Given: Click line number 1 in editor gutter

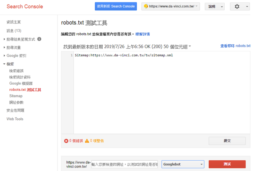Looking at the screenshot, I should coord(72,55).
